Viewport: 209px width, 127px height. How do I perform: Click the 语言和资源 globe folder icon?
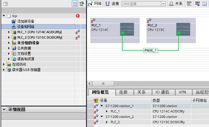coord(14,59)
